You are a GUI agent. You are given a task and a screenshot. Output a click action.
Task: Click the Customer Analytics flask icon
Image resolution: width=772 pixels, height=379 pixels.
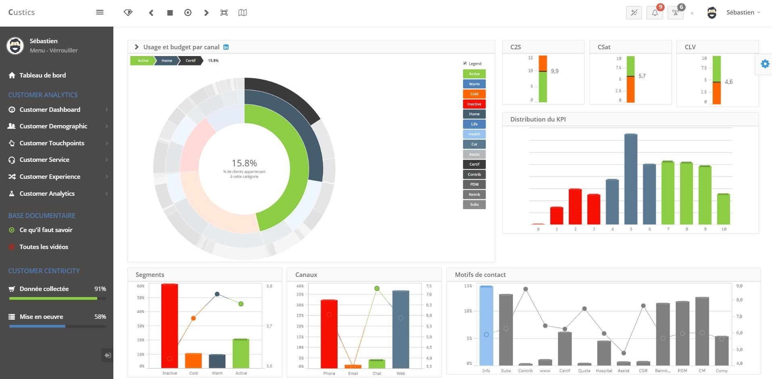[12, 193]
